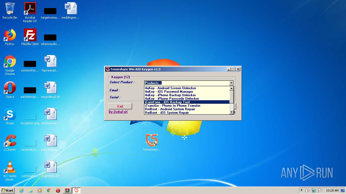Click the keygen title bar icon
This screenshot has height=194, width=346.
click(x=108, y=69)
